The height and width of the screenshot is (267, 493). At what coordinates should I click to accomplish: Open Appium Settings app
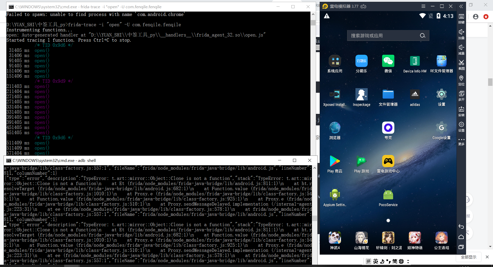pyautogui.click(x=335, y=198)
